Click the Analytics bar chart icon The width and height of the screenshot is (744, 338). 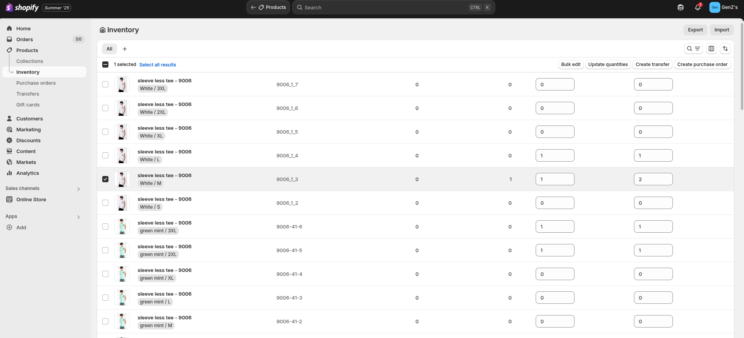tap(9, 173)
